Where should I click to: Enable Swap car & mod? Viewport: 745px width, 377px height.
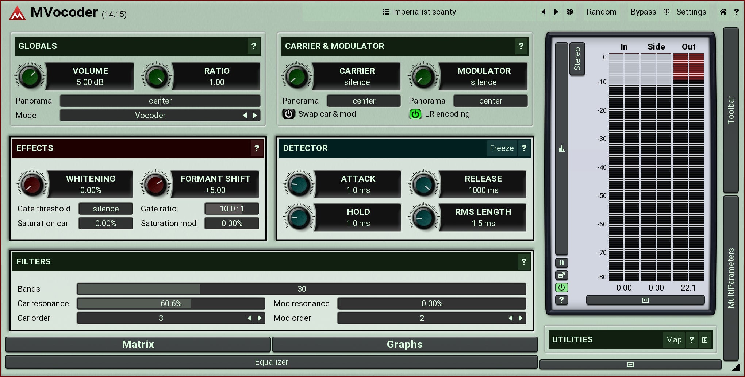pos(288,114)
